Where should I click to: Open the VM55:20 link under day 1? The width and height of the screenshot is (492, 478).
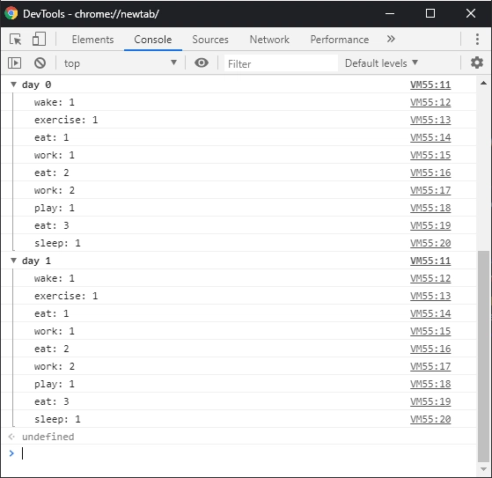430,419
